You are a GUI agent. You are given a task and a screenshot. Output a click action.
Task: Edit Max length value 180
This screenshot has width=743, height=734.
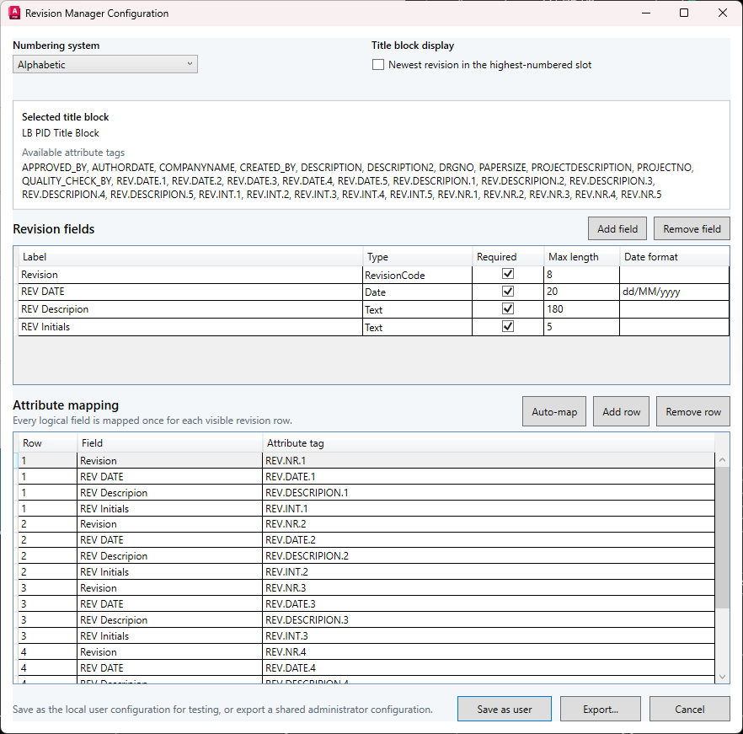(x=581, y=309)
